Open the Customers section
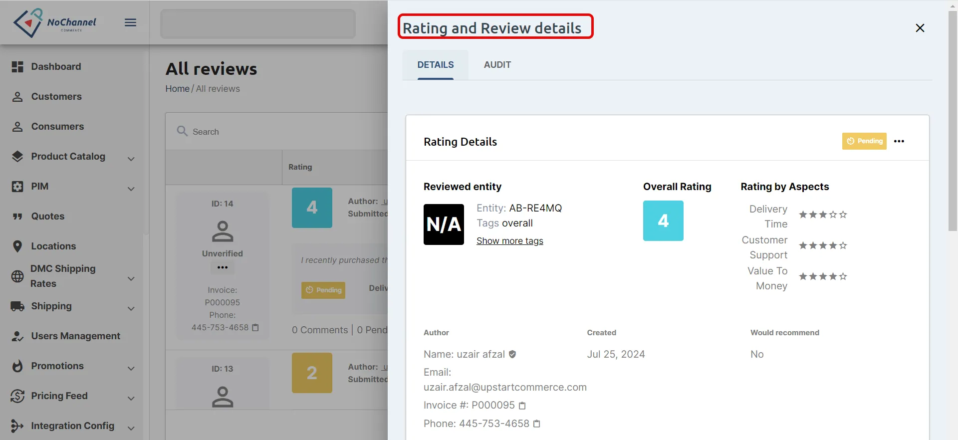The image size is (958, 440). (x=56, y=96)
